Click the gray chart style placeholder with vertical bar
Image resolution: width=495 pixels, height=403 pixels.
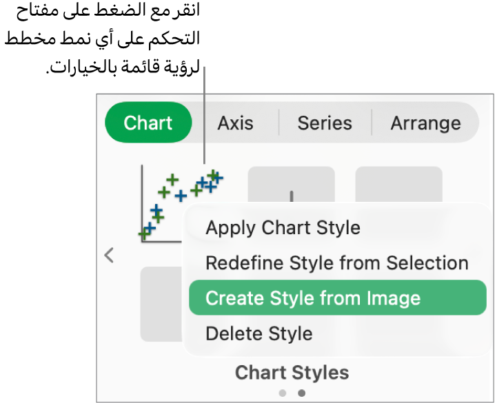[291, 185]
